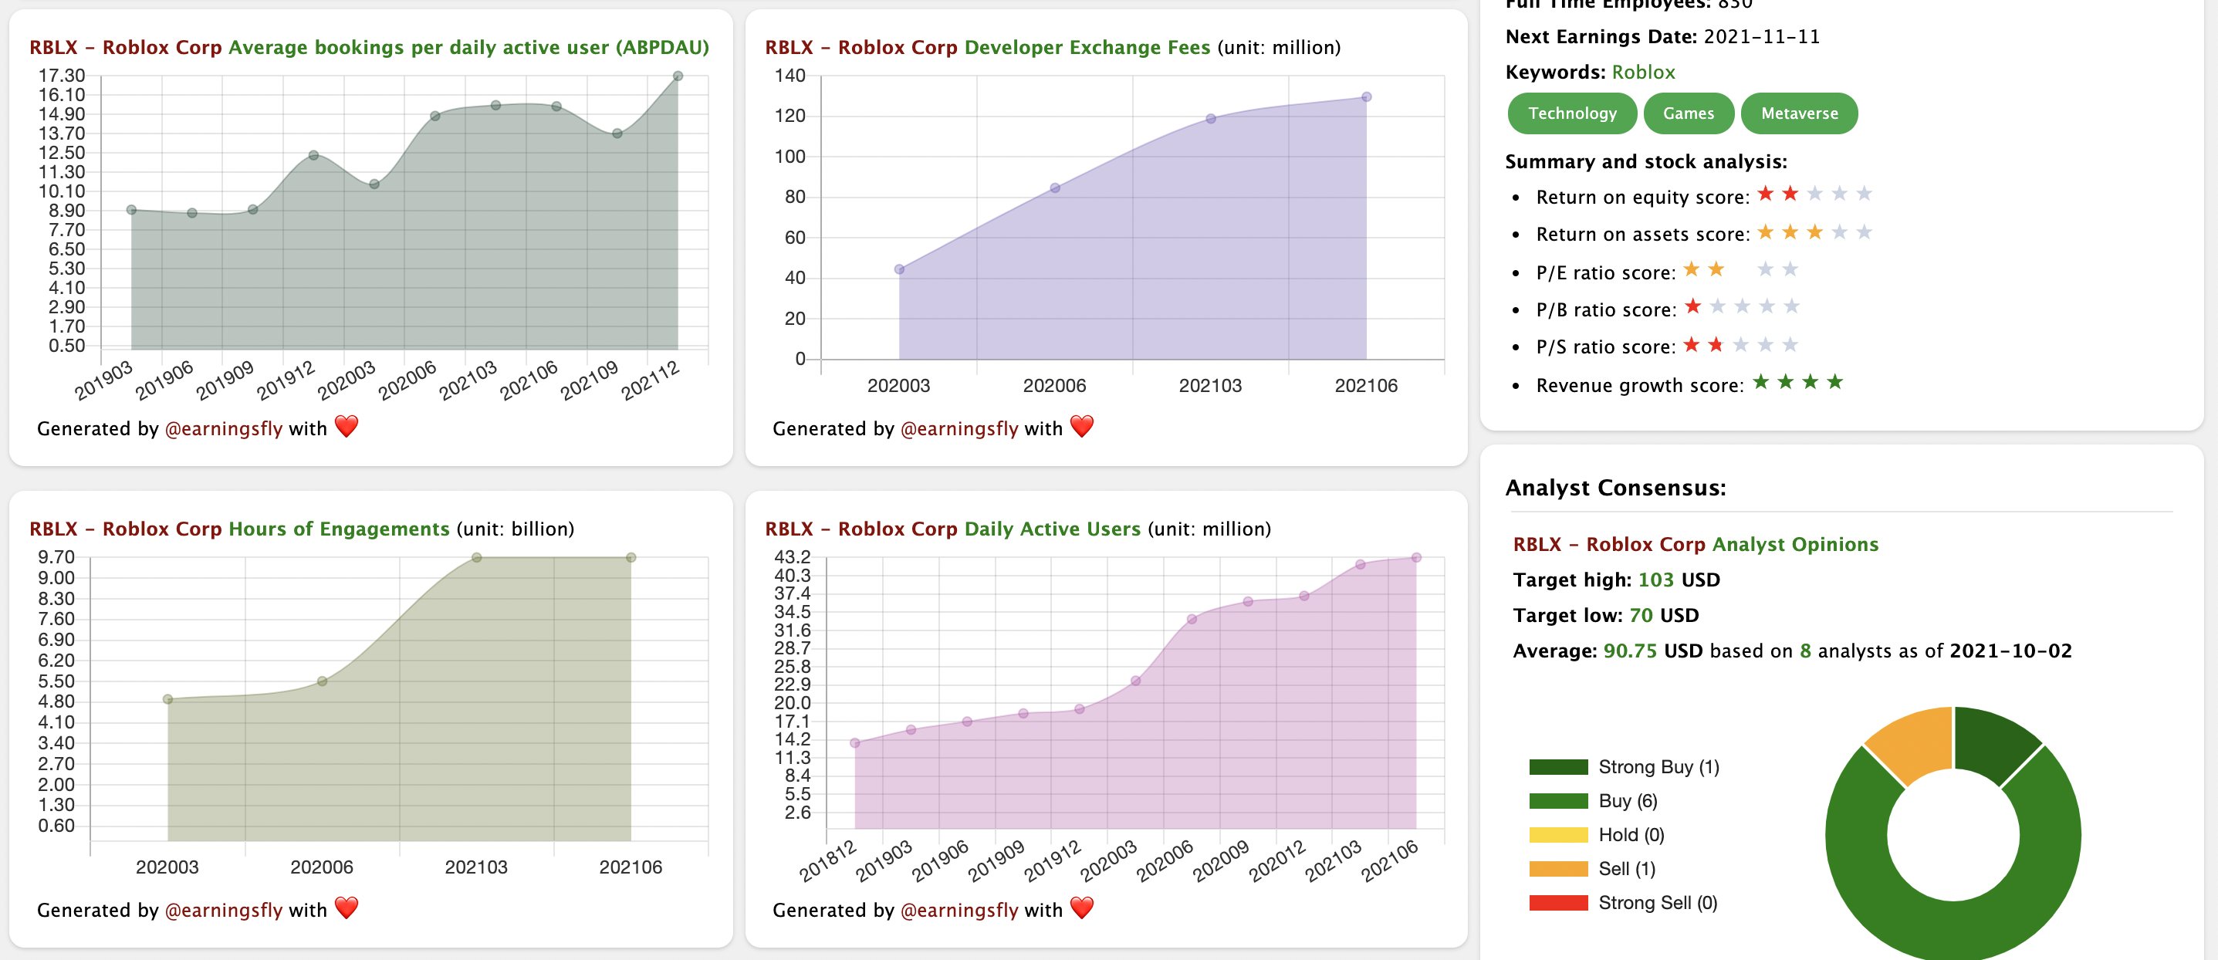Click RBLX - Roblox Corp Analyst Opinions title

pyautogui.click(x=1696, y=544)
